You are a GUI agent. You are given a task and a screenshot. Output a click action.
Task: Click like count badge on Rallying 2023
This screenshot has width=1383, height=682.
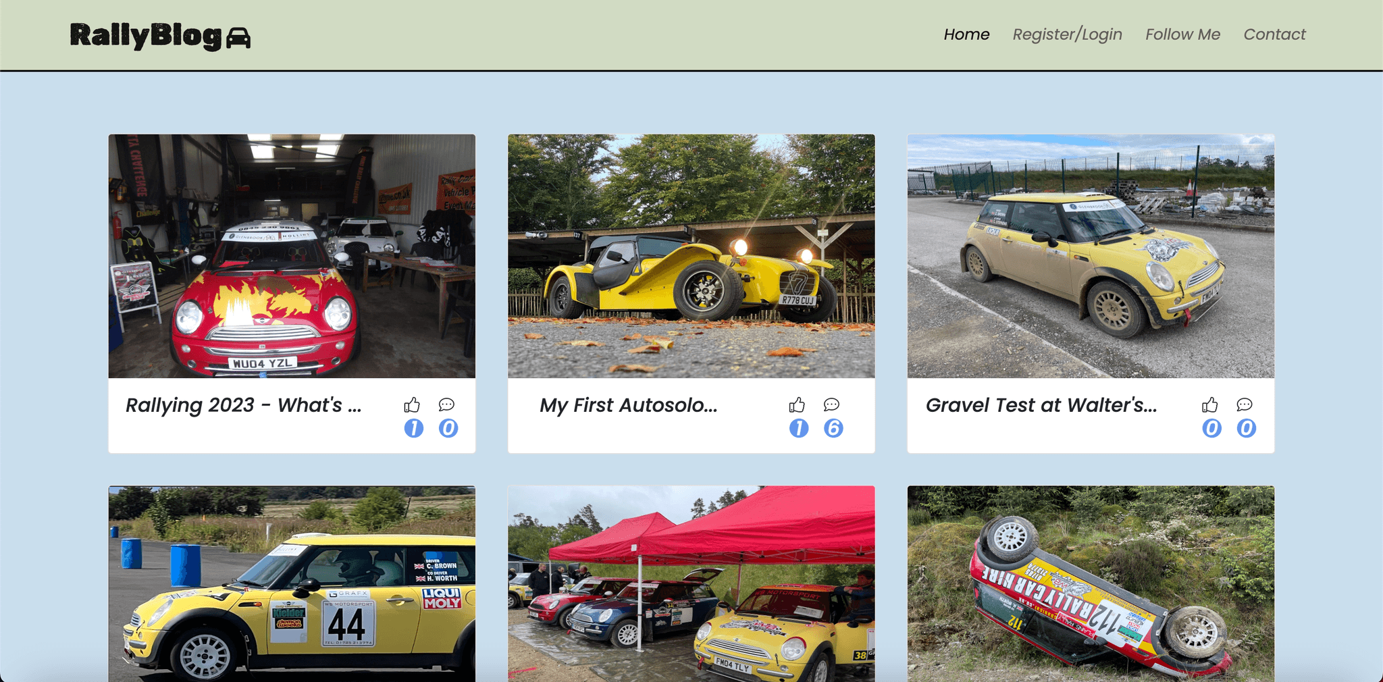414,428
